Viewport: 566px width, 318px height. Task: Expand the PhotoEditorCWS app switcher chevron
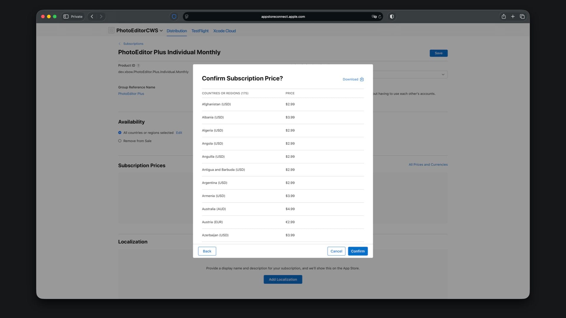pyautogui.click(x=161, y=31)
